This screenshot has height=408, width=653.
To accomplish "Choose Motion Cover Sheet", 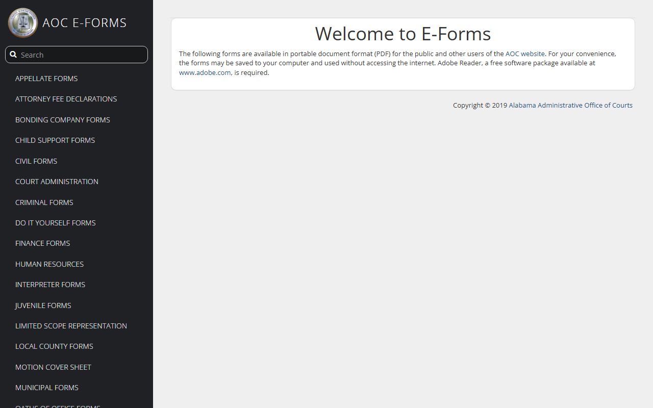I will [53, 367].
